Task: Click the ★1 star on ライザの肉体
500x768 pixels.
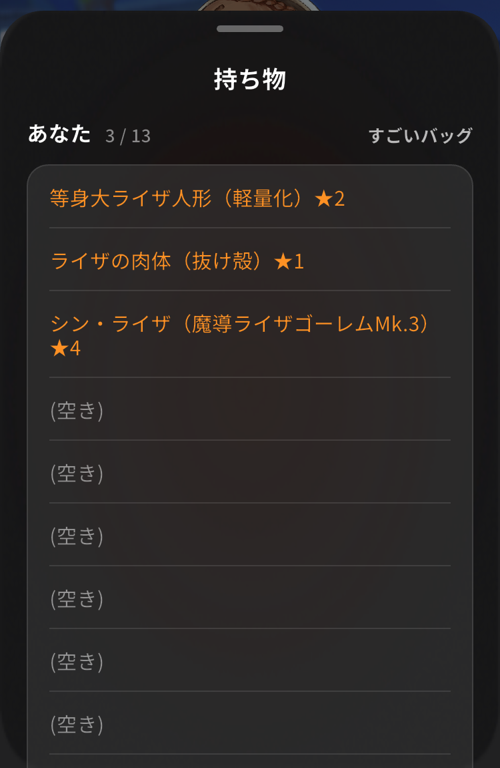Action: (x=289, y=261)
